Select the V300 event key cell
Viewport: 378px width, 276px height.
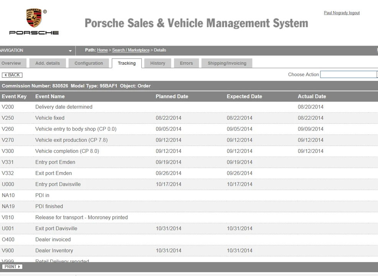pos(8,151)
